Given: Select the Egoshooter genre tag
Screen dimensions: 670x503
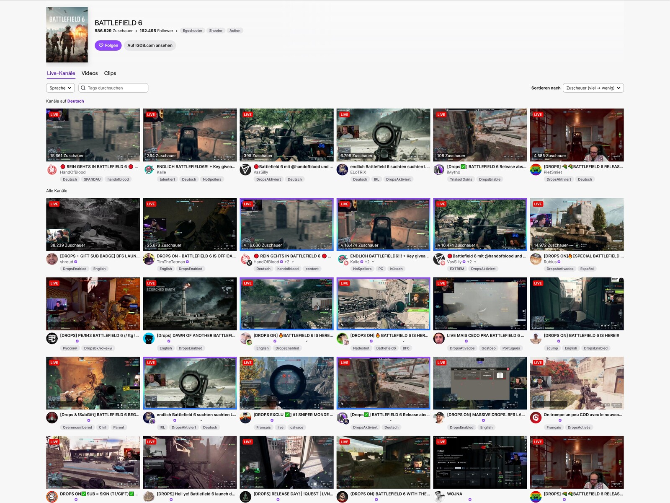Looking at the screenshot, I should point(193,31).
